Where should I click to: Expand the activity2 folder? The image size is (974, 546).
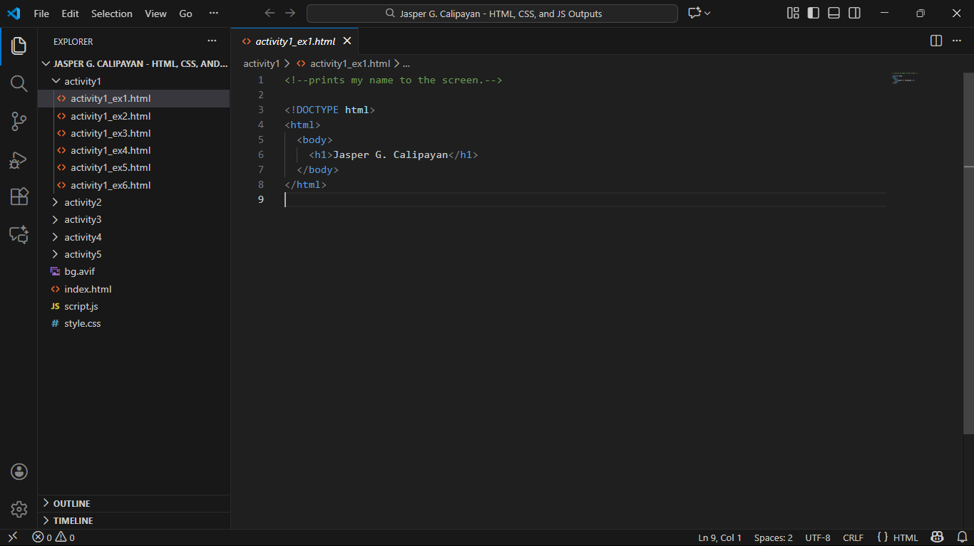83,202
